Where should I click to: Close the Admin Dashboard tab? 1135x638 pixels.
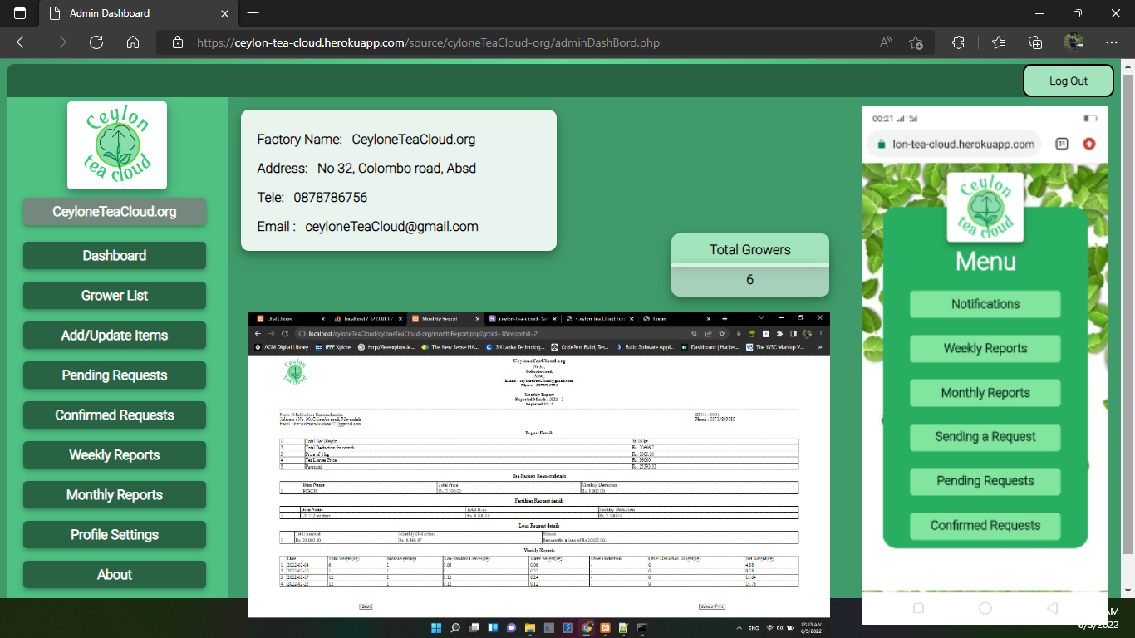click(x=224, y=13)
